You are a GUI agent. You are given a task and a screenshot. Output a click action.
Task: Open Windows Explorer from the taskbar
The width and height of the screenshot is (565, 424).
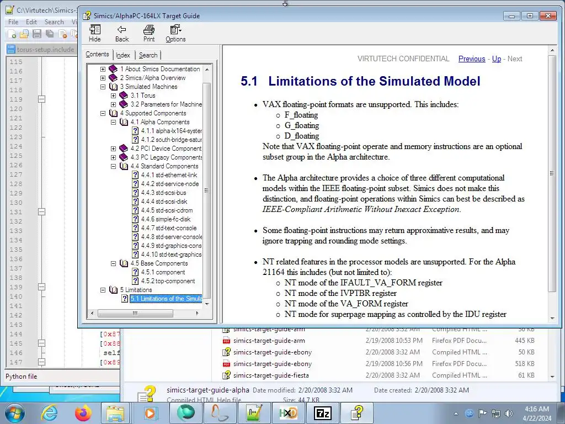115,413
